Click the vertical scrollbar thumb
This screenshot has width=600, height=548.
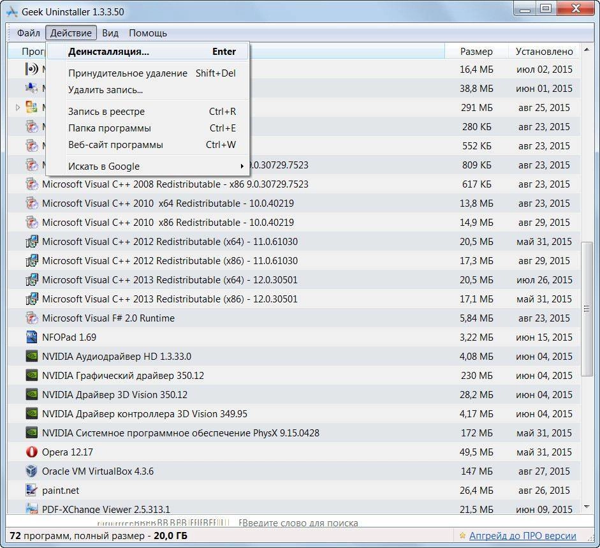coord(587,309)
